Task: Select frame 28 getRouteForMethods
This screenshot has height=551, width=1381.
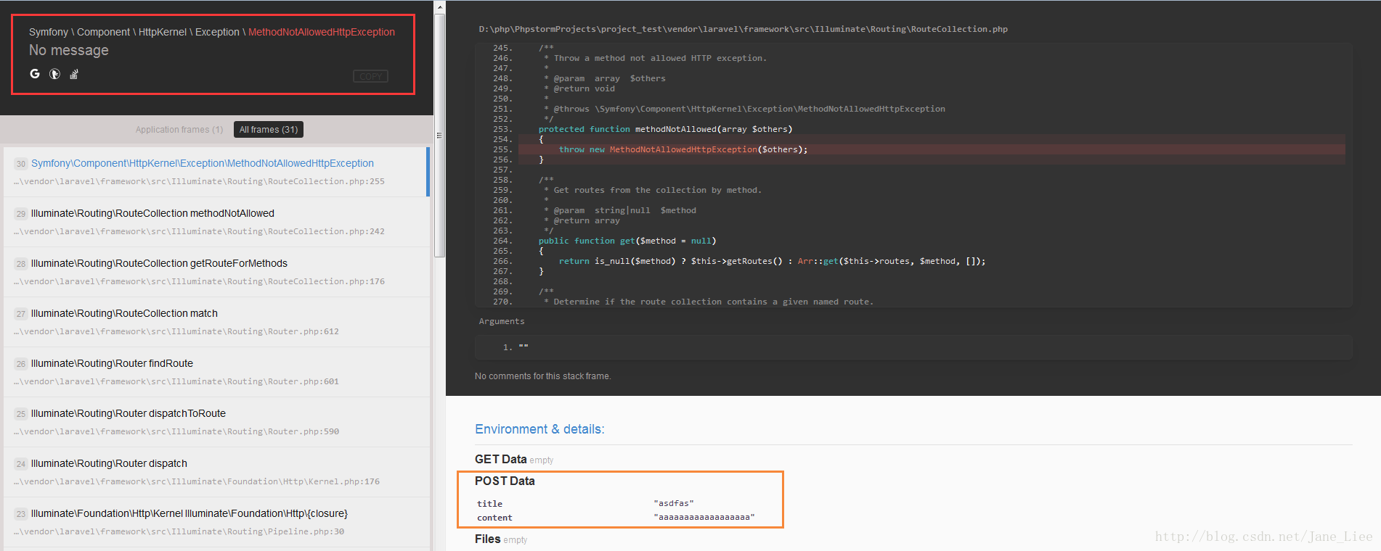Action: [216, 272]
